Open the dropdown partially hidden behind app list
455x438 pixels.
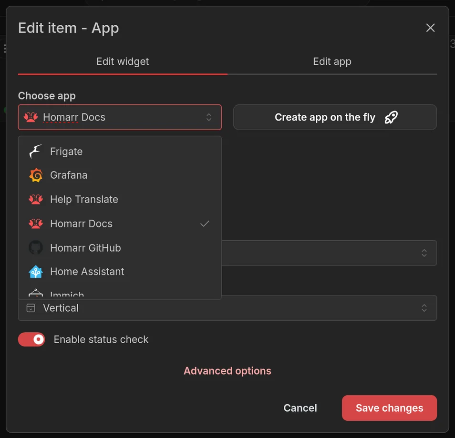tap(329, 253)
